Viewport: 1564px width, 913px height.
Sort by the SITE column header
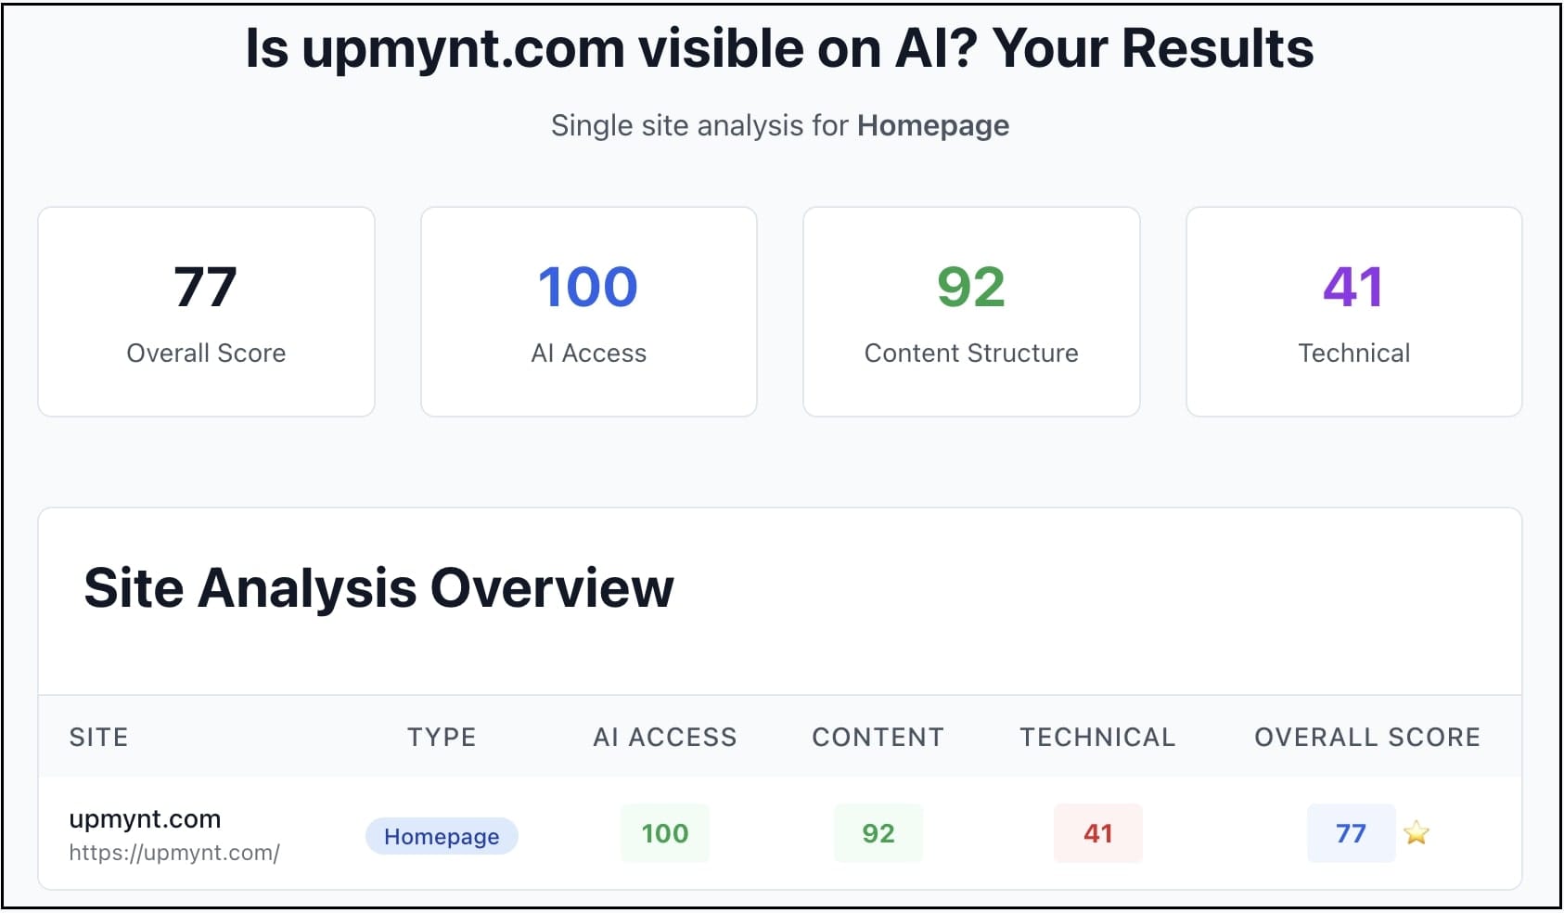99,737
